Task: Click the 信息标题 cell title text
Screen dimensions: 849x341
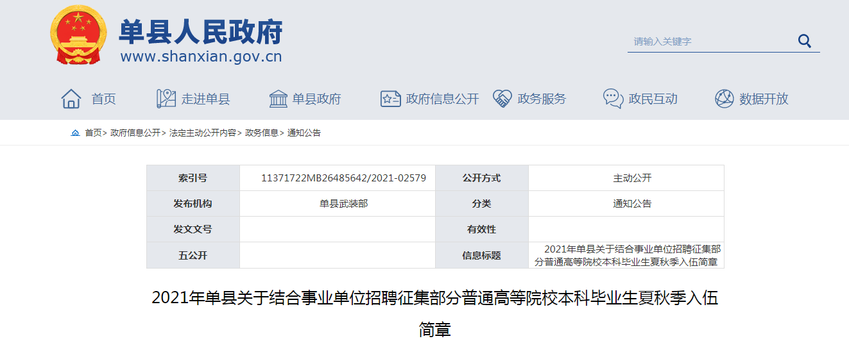Action: coord(627,255)
